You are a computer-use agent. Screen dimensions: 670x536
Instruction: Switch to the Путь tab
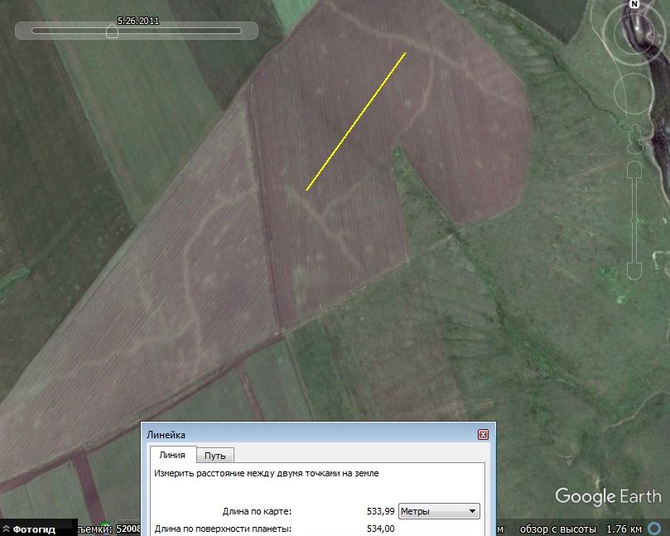click(214, 455)
